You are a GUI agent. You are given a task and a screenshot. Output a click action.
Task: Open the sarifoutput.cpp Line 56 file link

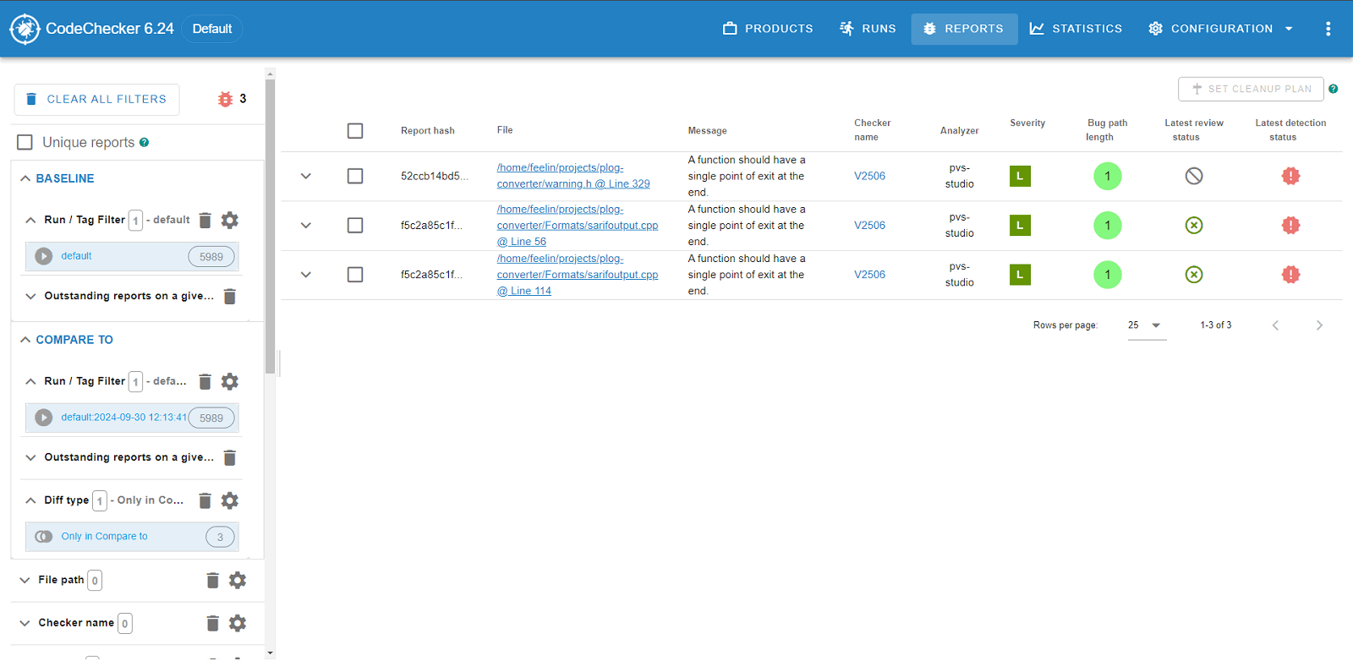[577, 226]
